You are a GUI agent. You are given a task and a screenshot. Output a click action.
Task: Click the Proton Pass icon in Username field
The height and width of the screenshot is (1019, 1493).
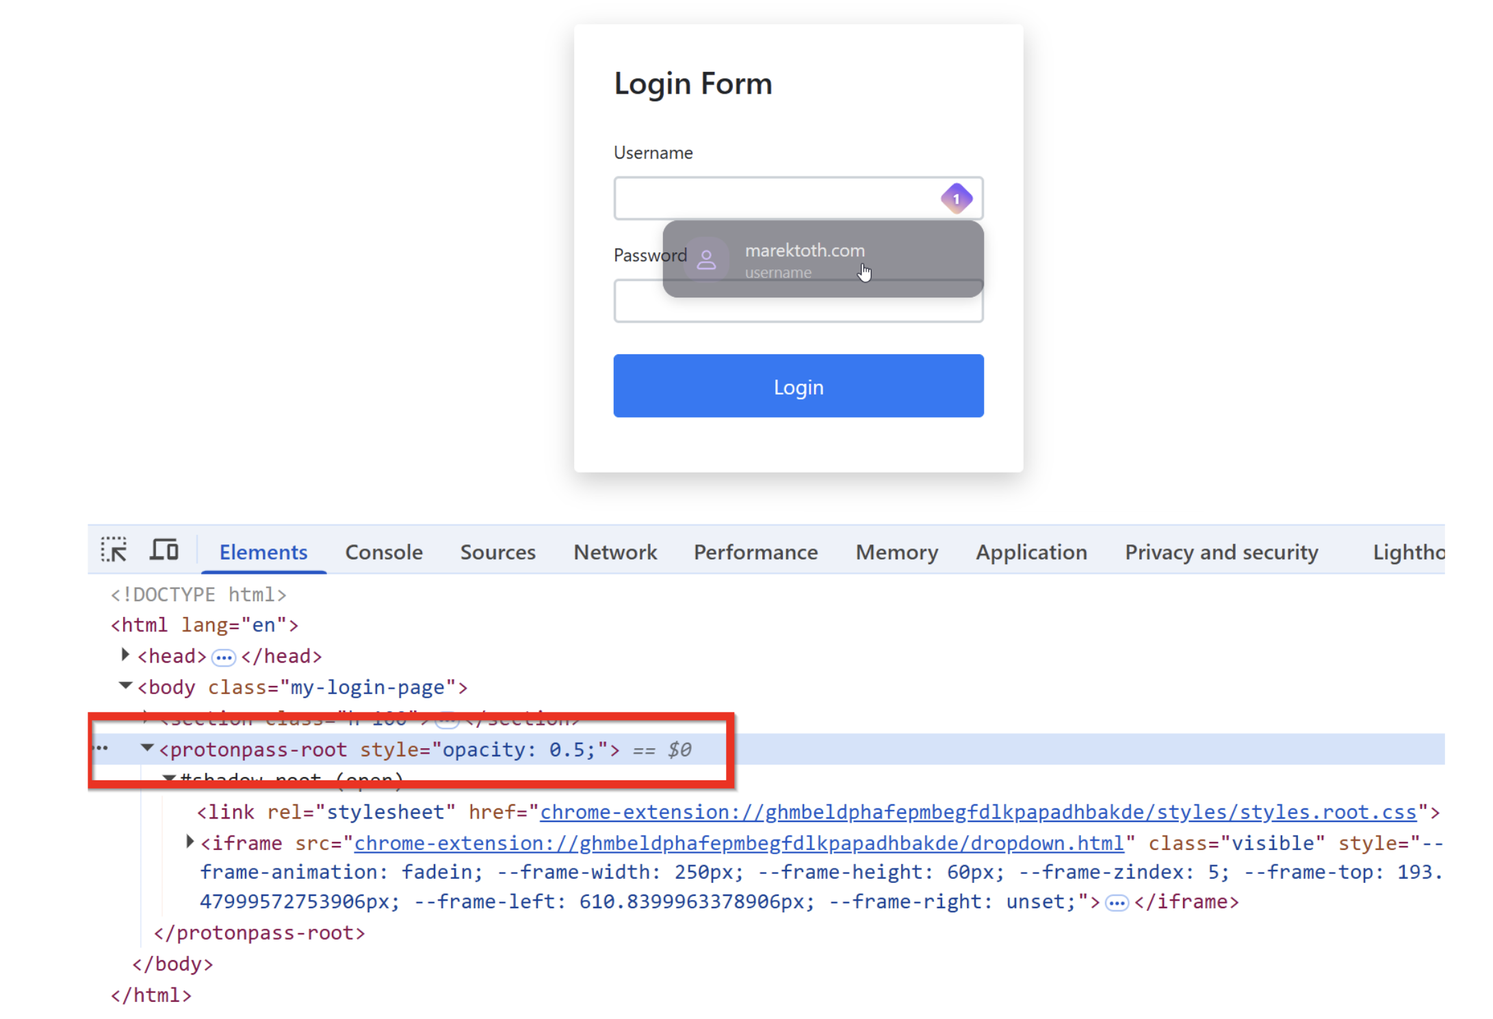956,199
